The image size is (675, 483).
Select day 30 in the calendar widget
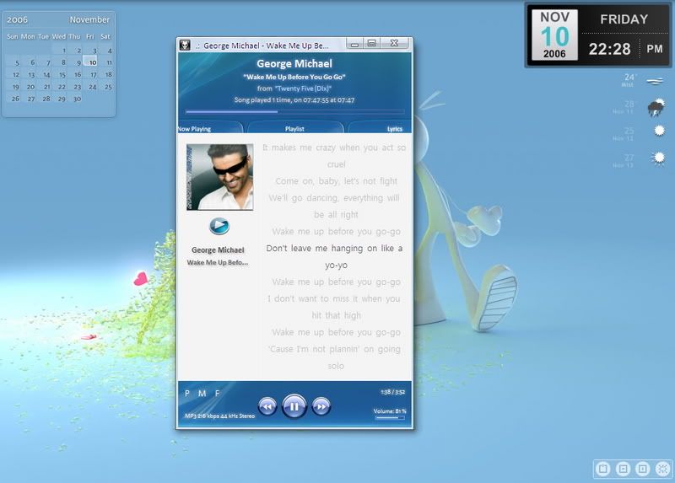(77, 99)
